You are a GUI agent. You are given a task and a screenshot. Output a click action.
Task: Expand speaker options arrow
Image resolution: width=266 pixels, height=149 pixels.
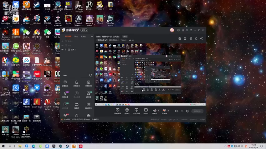168,111
